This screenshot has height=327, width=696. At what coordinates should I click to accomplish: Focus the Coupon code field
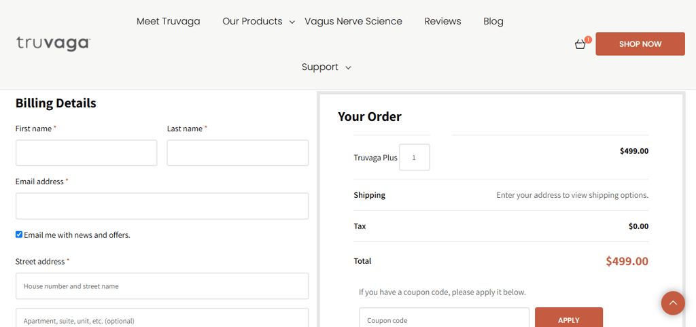tap(444, 319)
